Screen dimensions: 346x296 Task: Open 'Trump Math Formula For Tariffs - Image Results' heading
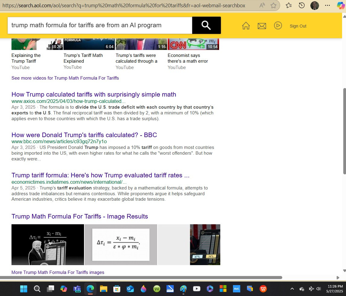click(80, 216)
